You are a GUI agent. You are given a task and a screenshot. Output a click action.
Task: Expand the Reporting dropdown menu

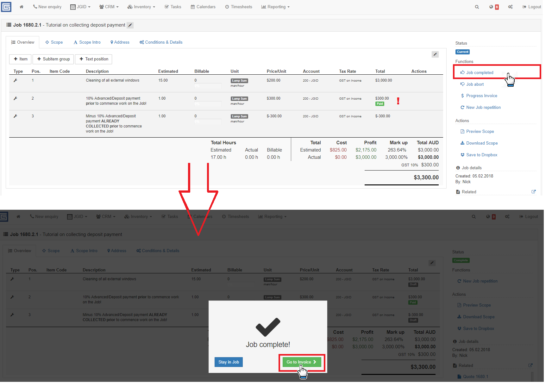click(x=275, y=7)
